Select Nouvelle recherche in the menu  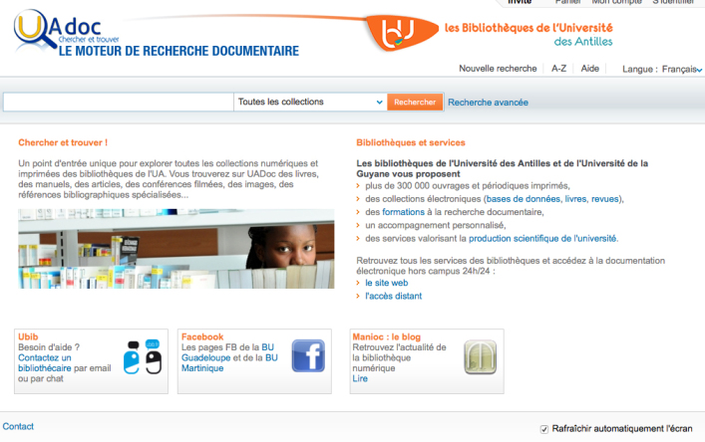click(498, 69)
